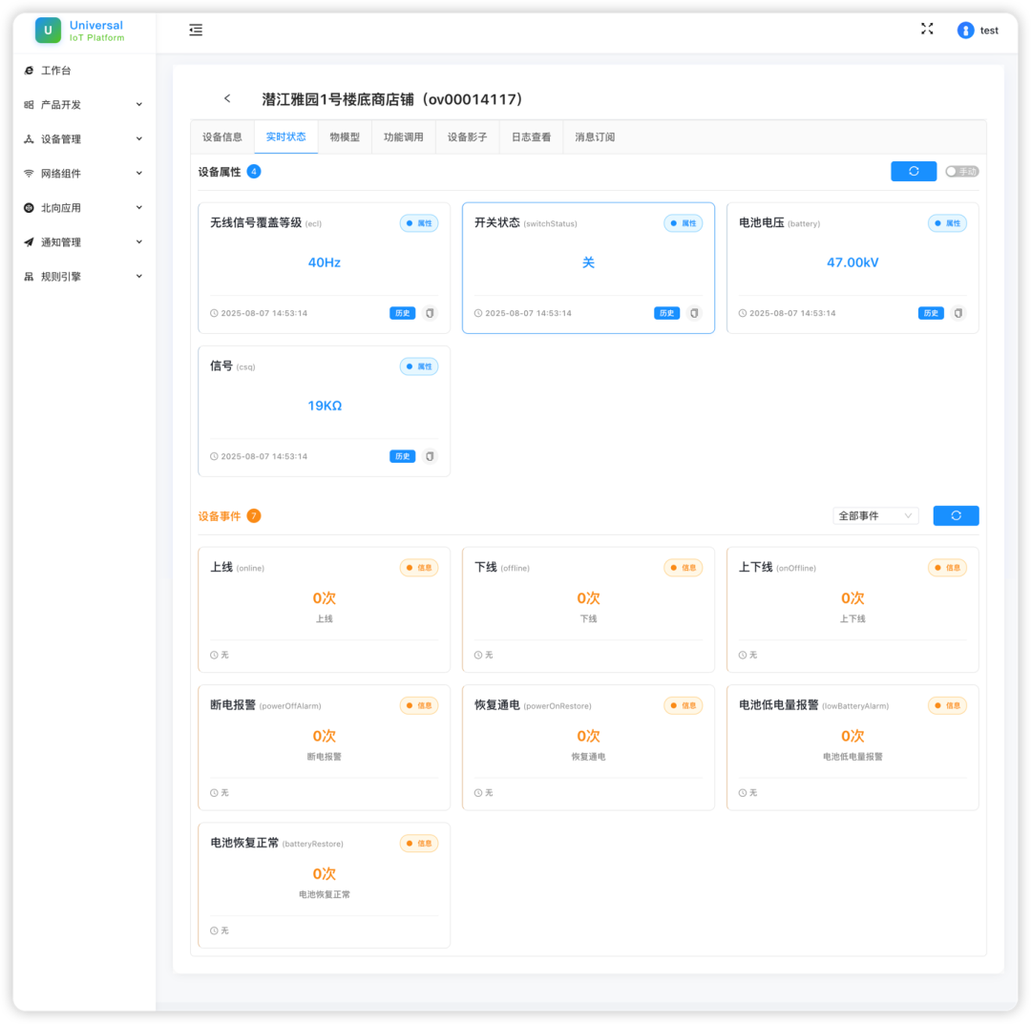Image resolution: width=1031 pixels, height=1024 pixels.
Task: Open 工作台 in the sidebar
Action: [55, 71]
